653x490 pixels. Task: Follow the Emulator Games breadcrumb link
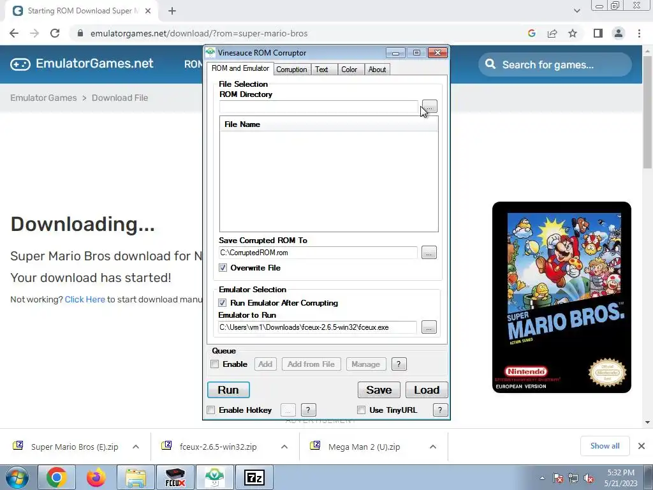pos(43,98)
